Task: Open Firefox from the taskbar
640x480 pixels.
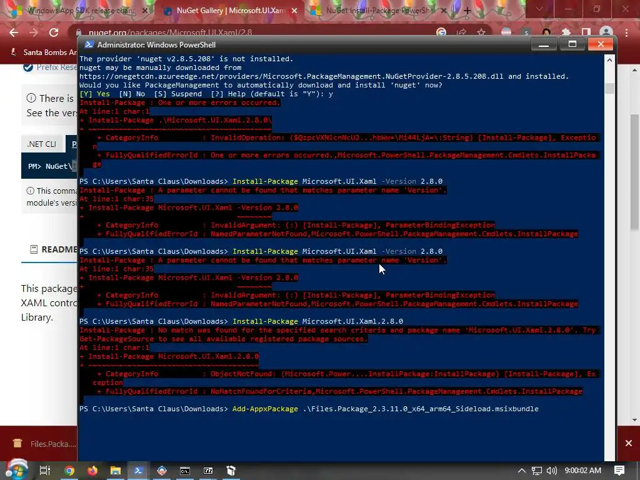Action: 92,471
